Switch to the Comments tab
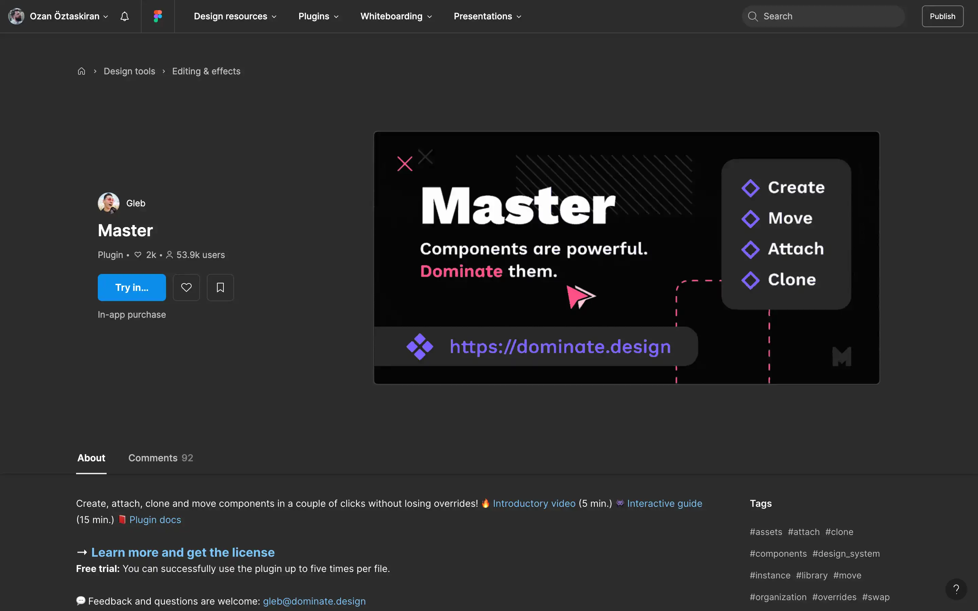The height and width of the screenshot is (611, 978). (x=160, y=458)
